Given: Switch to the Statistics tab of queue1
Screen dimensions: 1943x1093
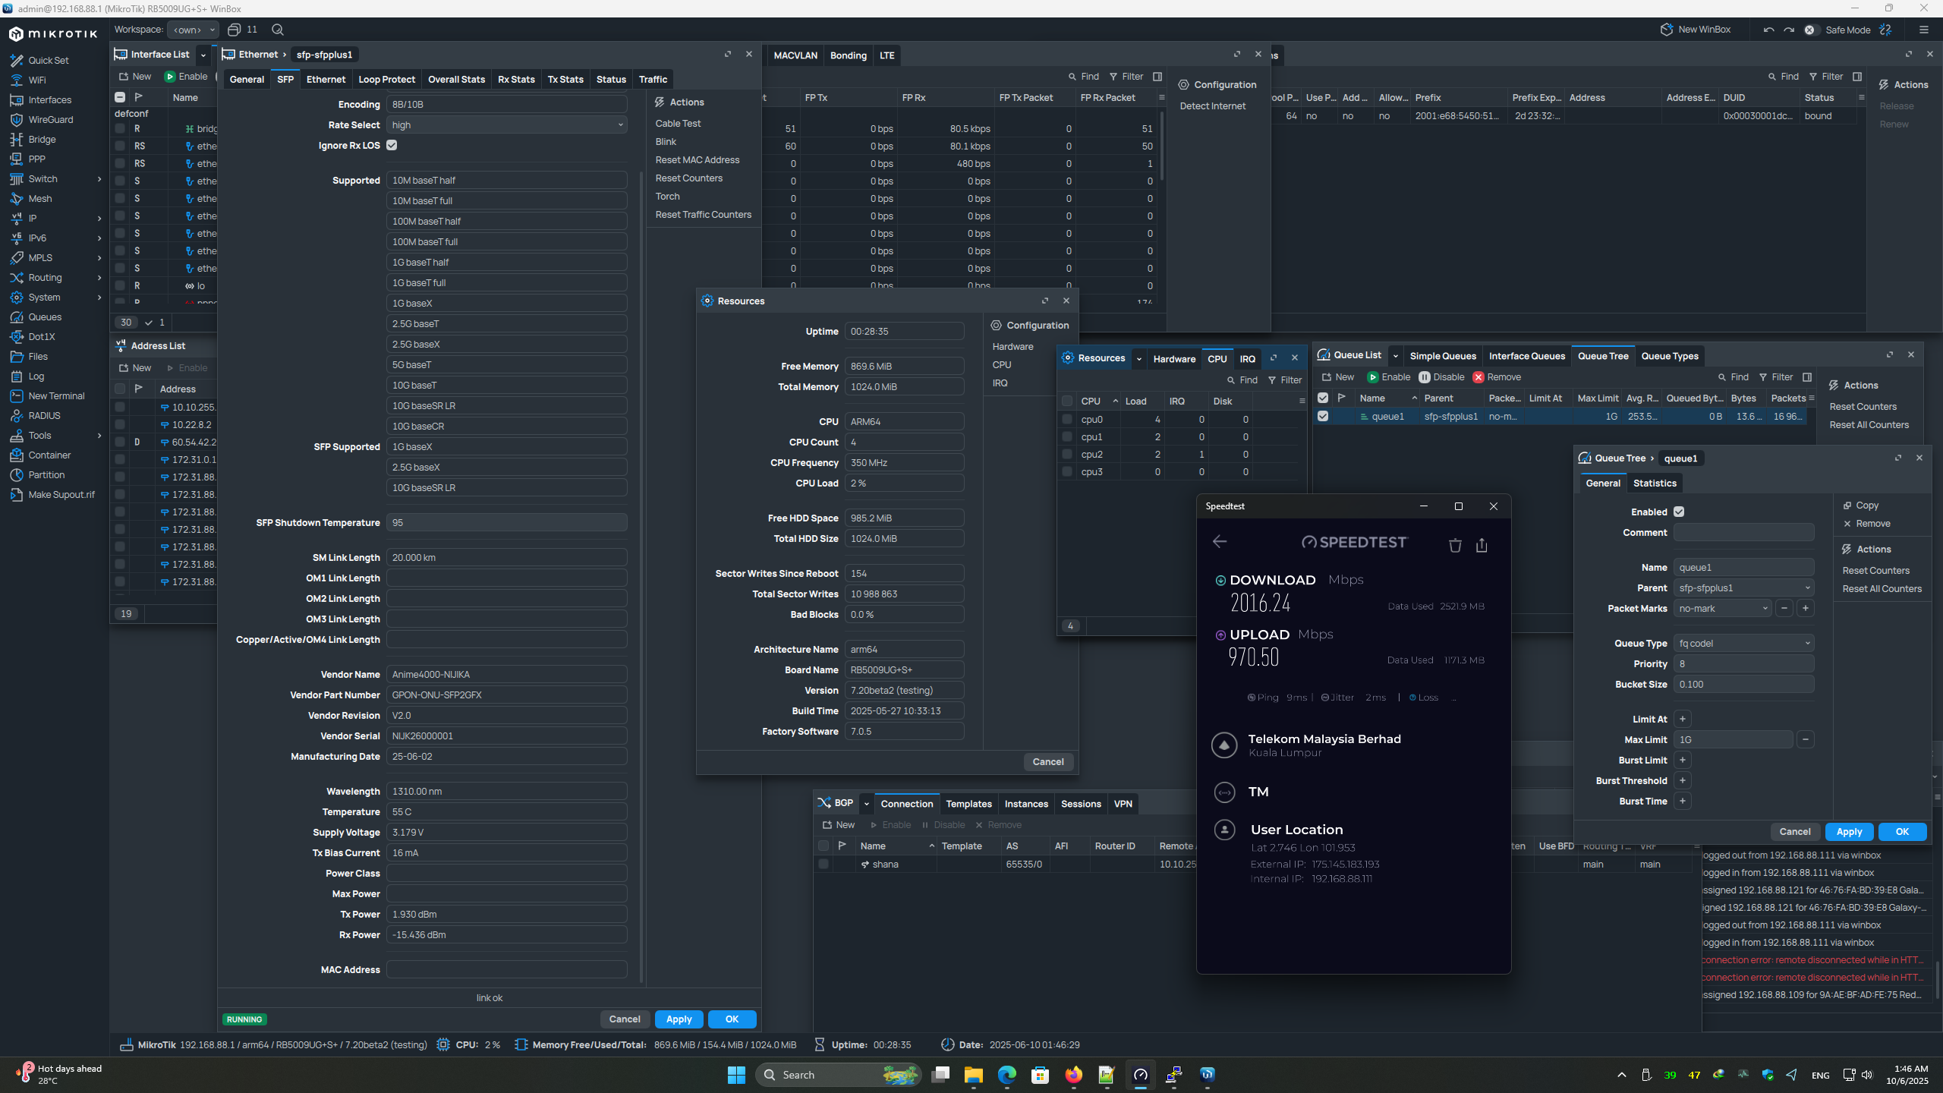Looking at the screenshot, I should pos(1655,483).
